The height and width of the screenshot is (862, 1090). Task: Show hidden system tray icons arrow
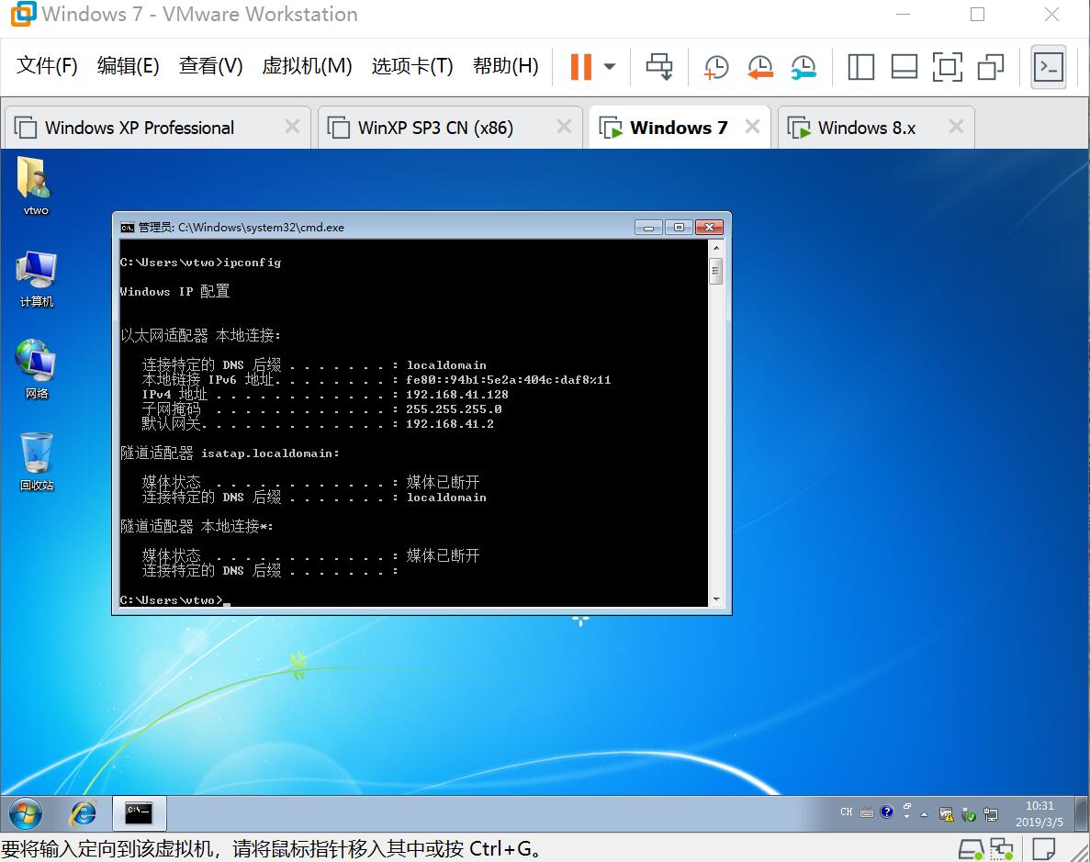tap(923, 814)
